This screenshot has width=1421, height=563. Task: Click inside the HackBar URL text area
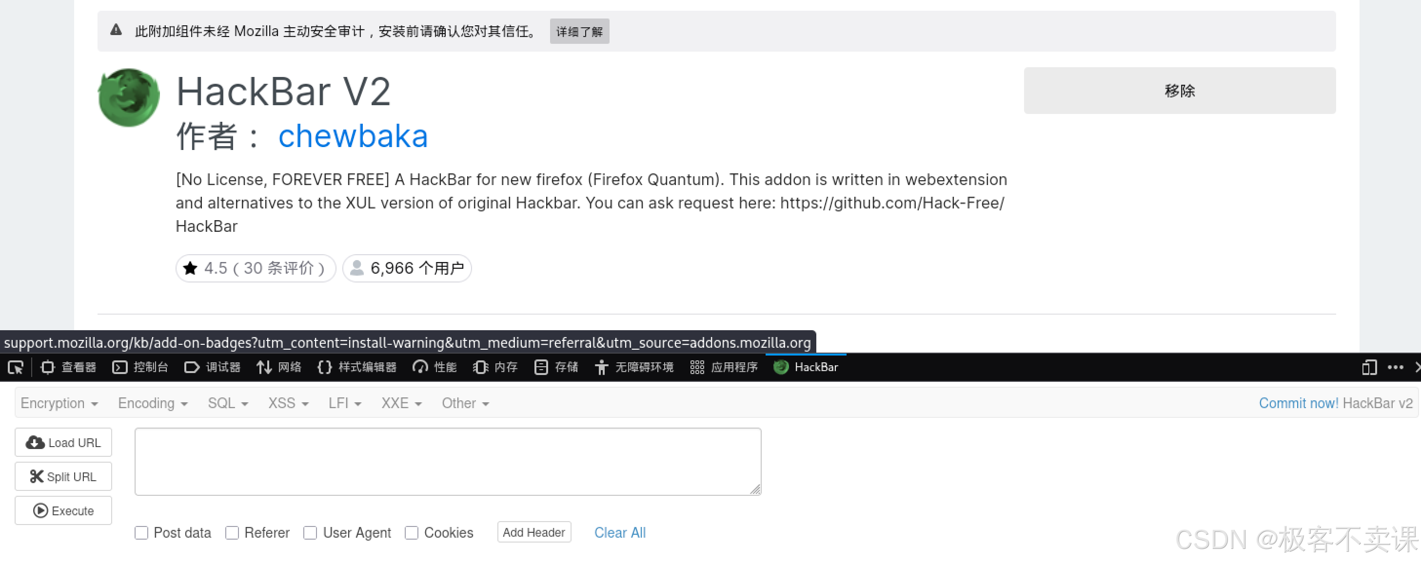coord(447,462)
